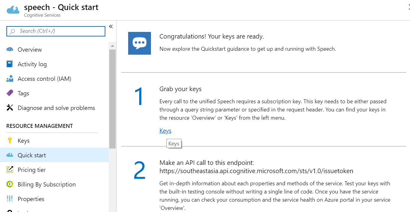
Task: Click the purple Tags icon
Action: coord(10,93)
